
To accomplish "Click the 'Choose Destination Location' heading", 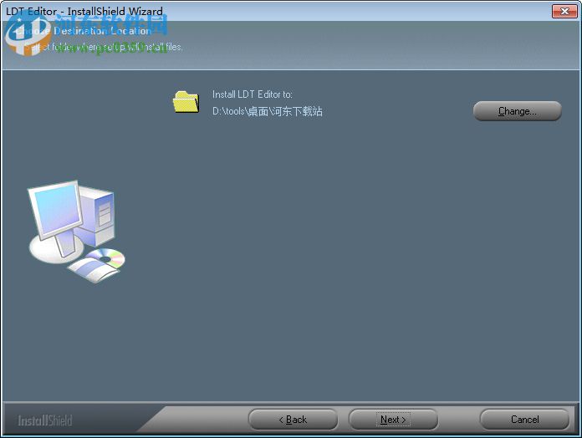I will click(84, 31).
